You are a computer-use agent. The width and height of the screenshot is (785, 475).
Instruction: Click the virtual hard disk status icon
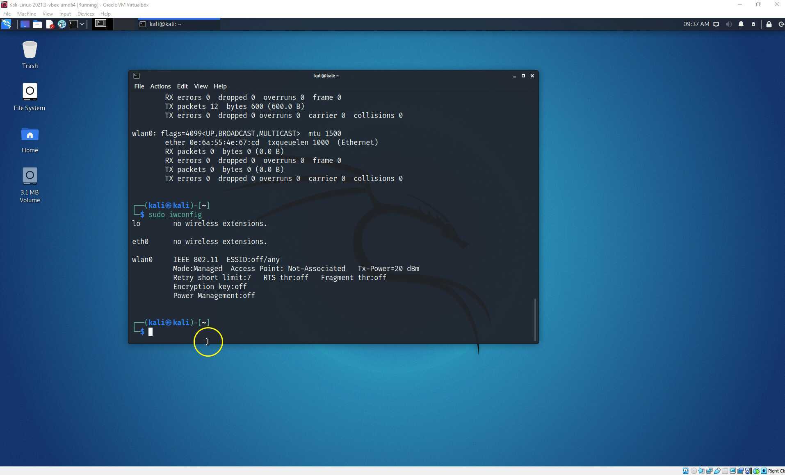(x=686, y=470)
